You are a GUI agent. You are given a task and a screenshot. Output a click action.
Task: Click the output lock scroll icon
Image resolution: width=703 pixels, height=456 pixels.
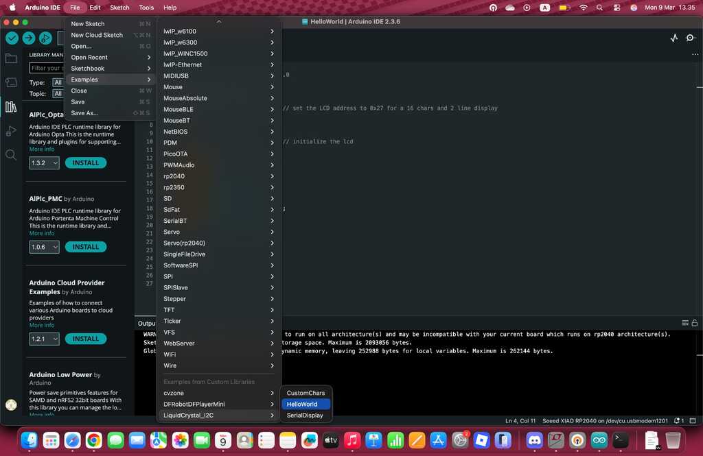(x=695, y=323)
